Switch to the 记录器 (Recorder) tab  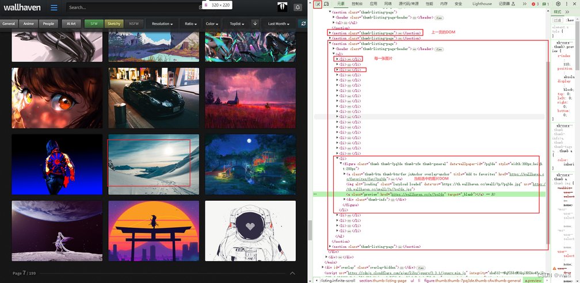(x=506, y=3)
